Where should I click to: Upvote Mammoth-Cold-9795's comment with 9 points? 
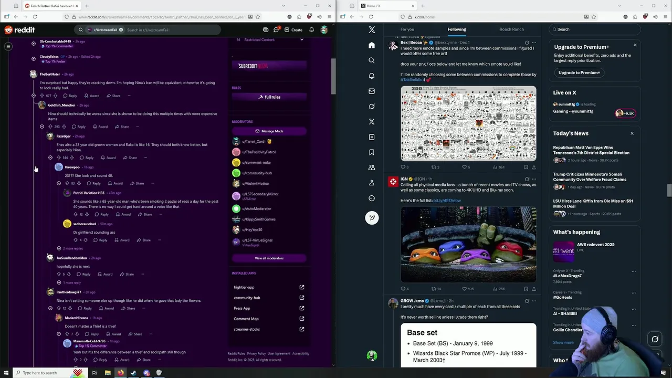point(76,360)
